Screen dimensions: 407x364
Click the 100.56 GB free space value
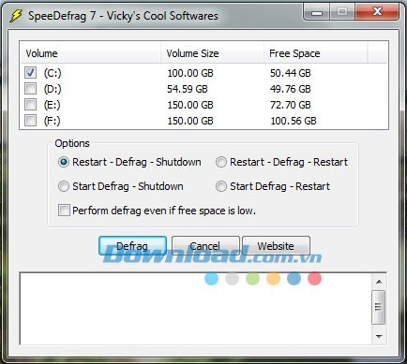(x=294, y=121)
